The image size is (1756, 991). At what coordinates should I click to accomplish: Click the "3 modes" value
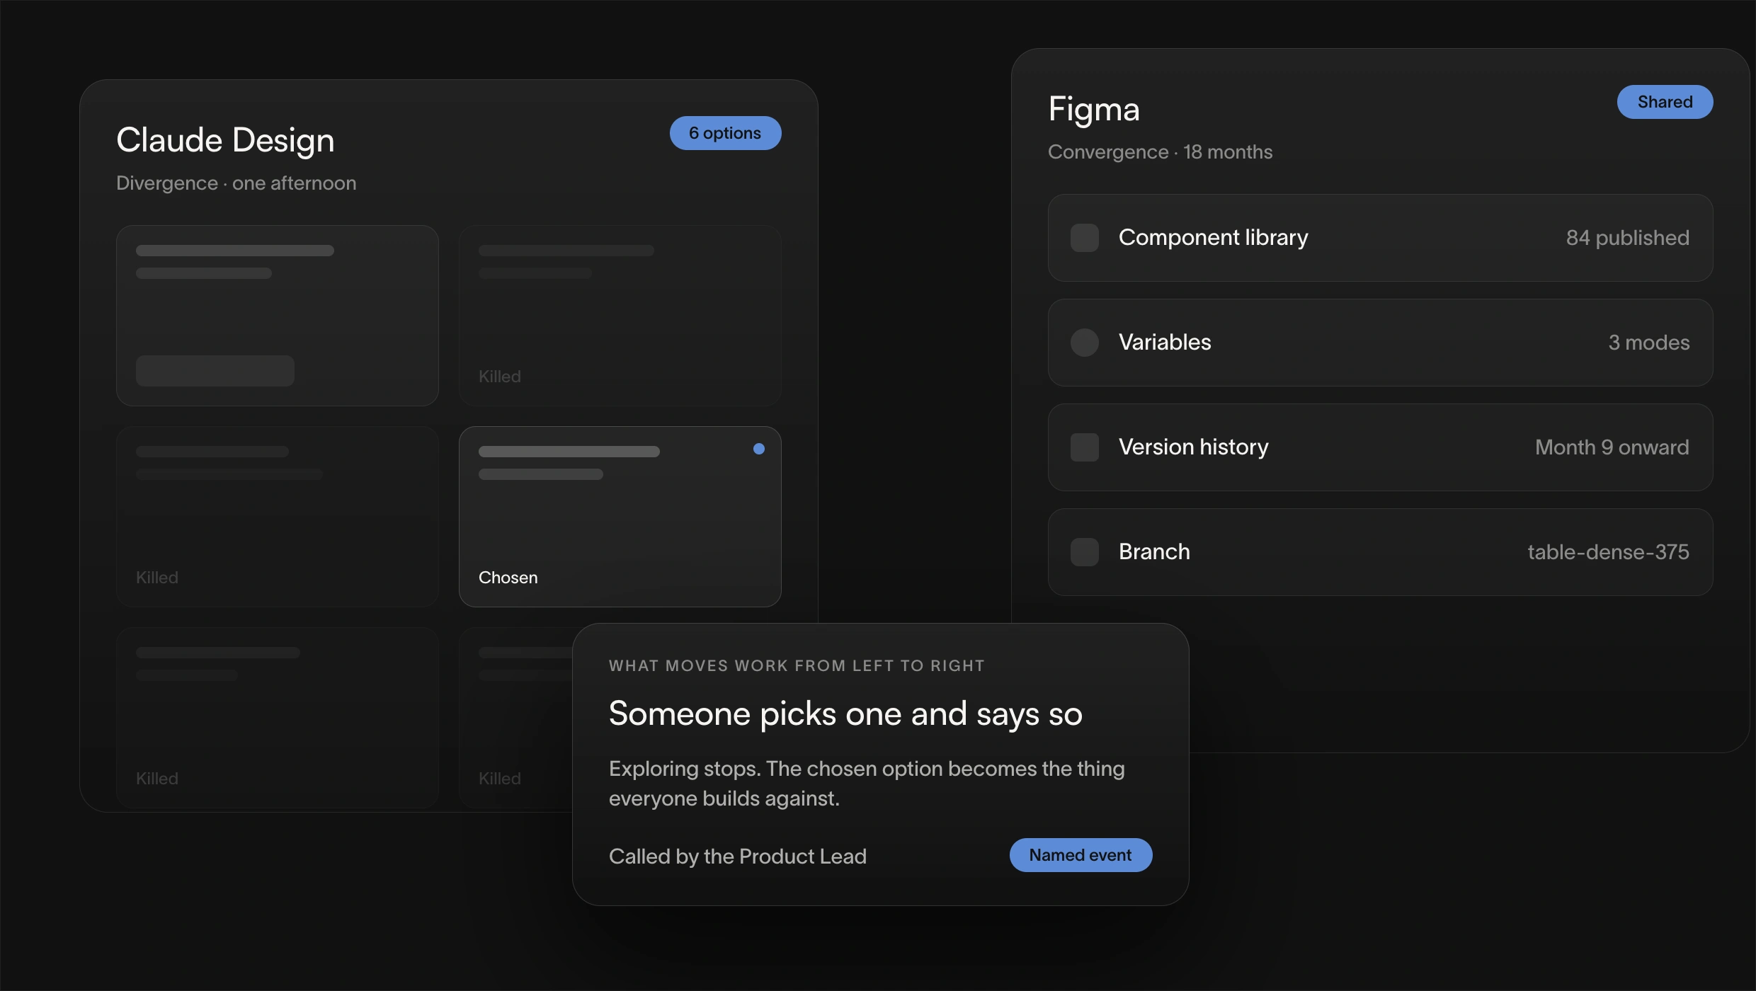point(1649,343)
